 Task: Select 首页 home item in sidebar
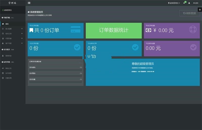click(13, 24)
